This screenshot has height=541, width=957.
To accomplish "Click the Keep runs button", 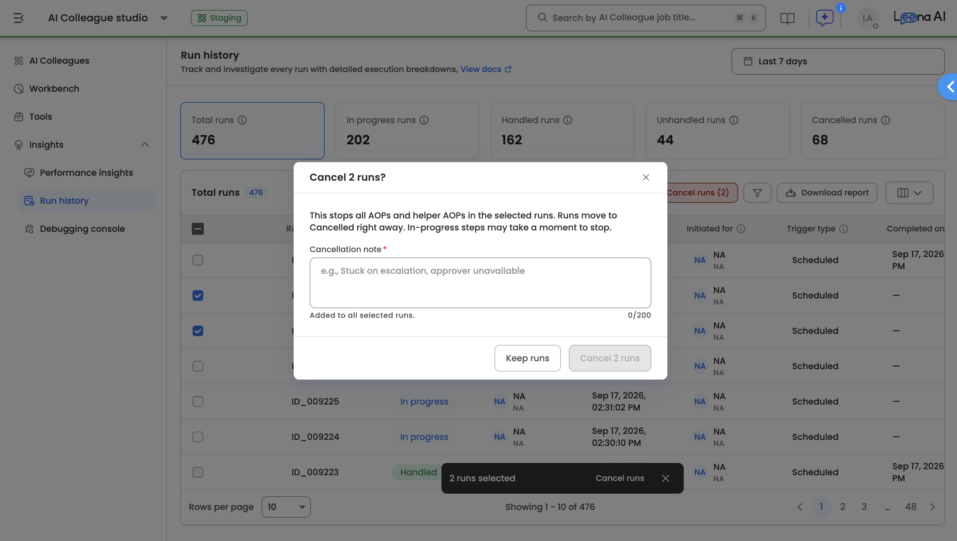I will pos(527,358).
